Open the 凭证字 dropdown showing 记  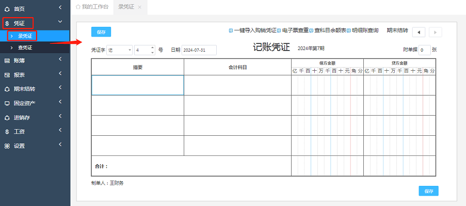[x=120, y=50]
